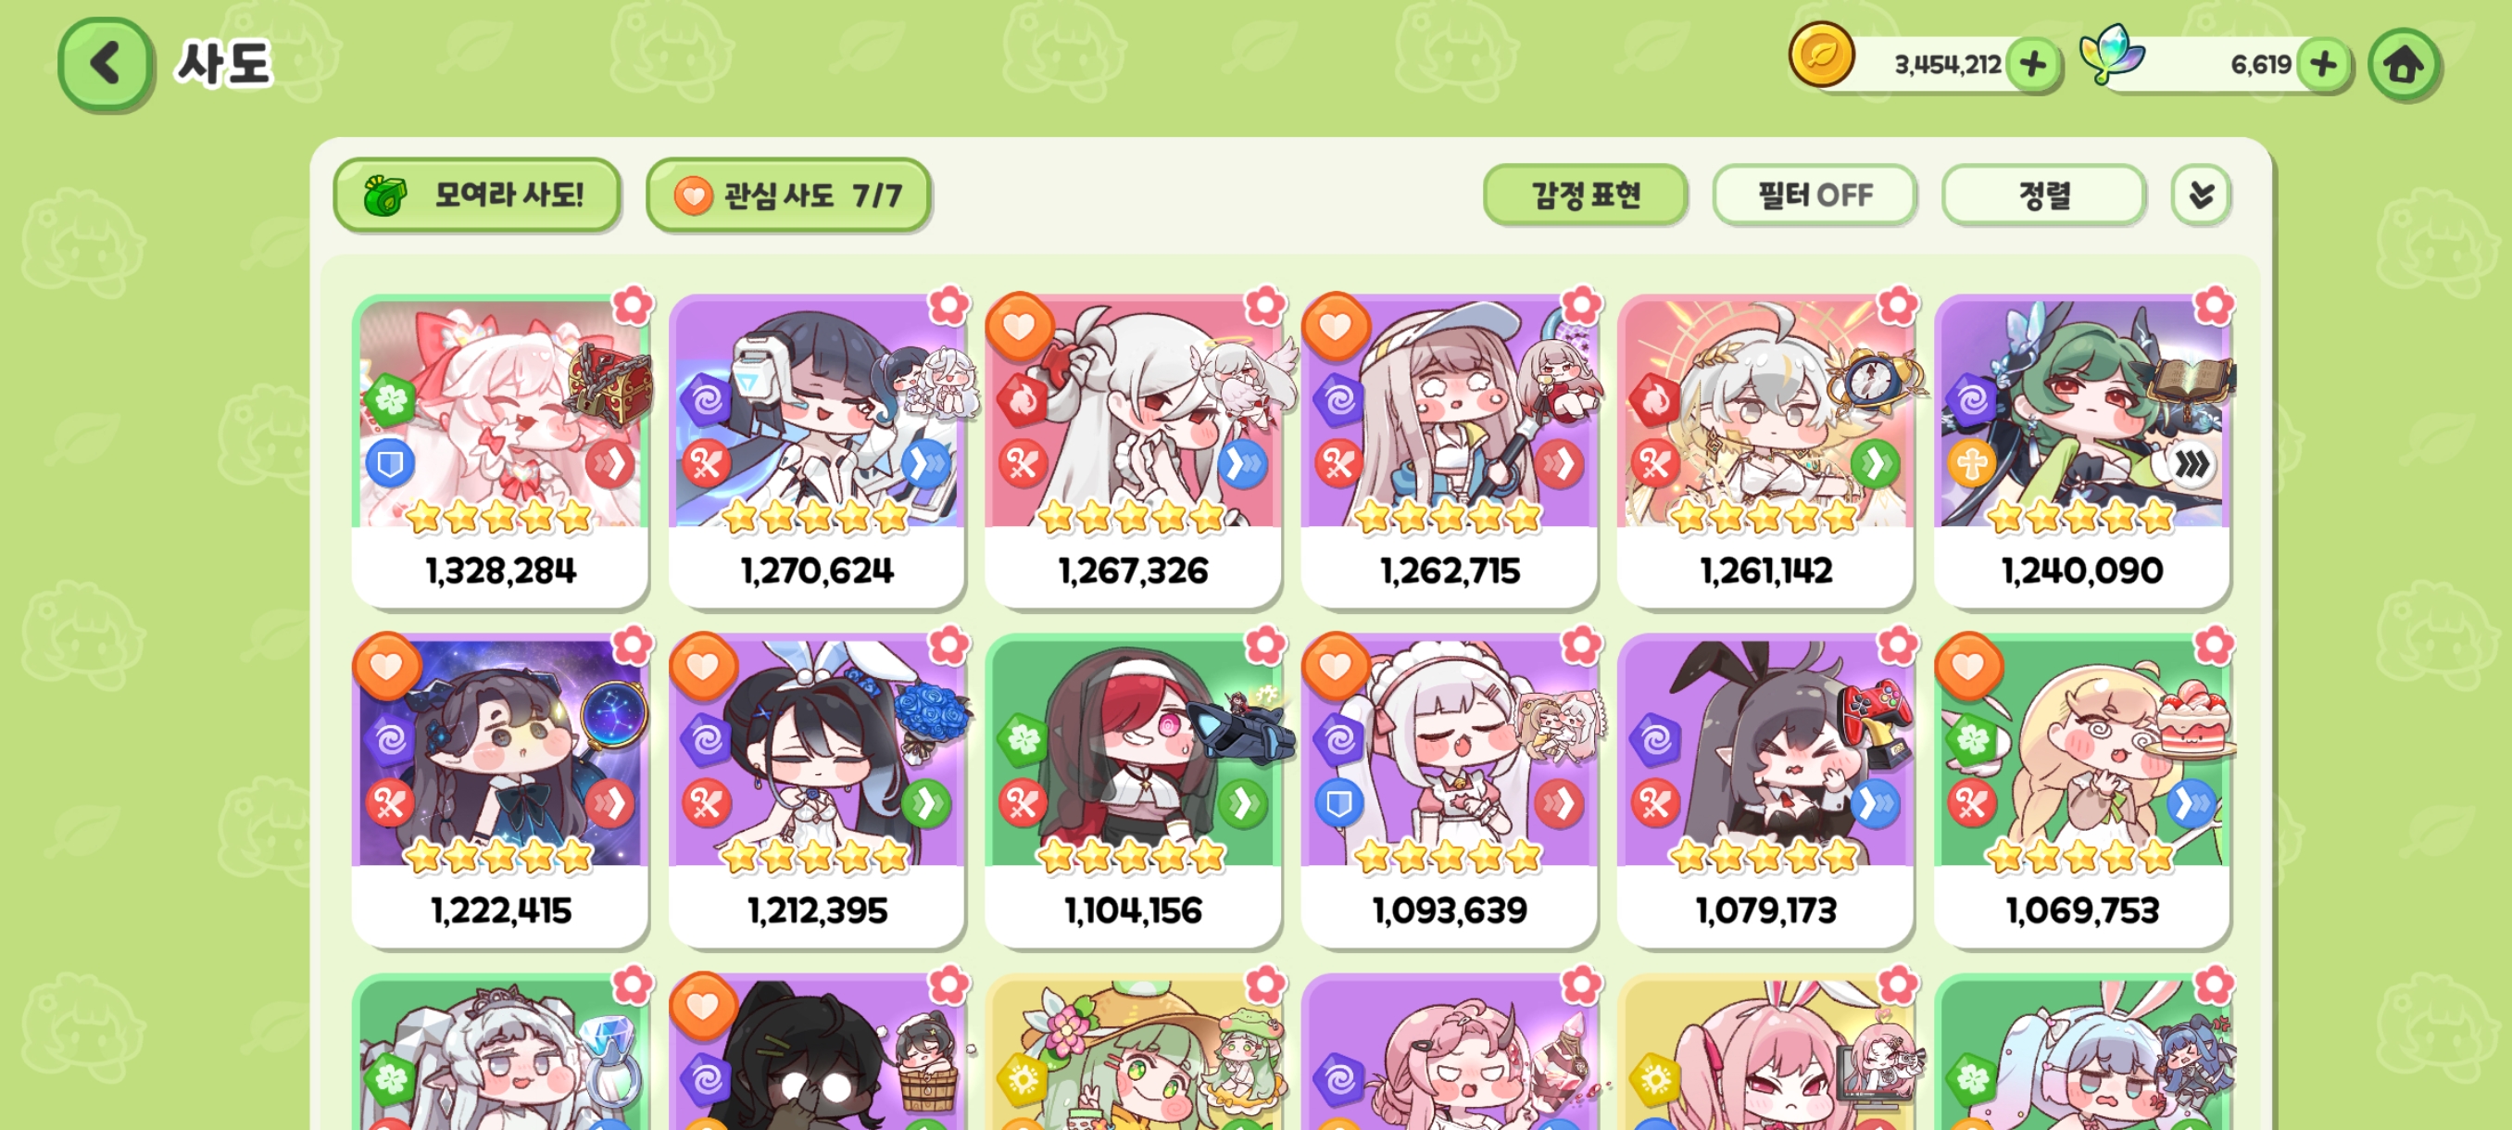Toggle heart favorite on 1,267,326 character
This screenshot has width=2512, height=1130.
[1019, 326]
